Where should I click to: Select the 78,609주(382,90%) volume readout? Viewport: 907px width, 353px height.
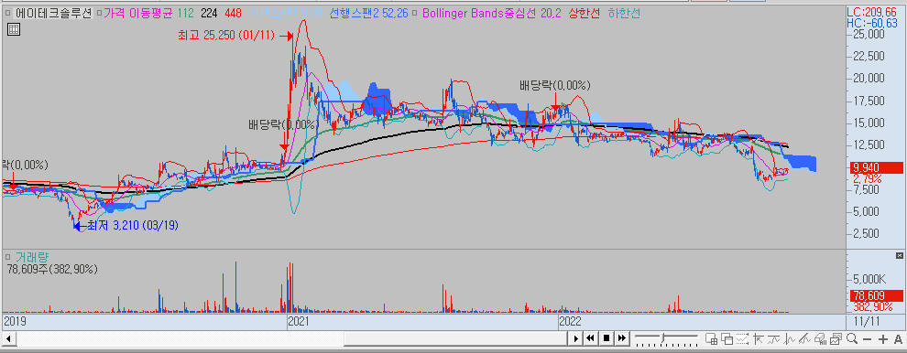click(52, 269)
